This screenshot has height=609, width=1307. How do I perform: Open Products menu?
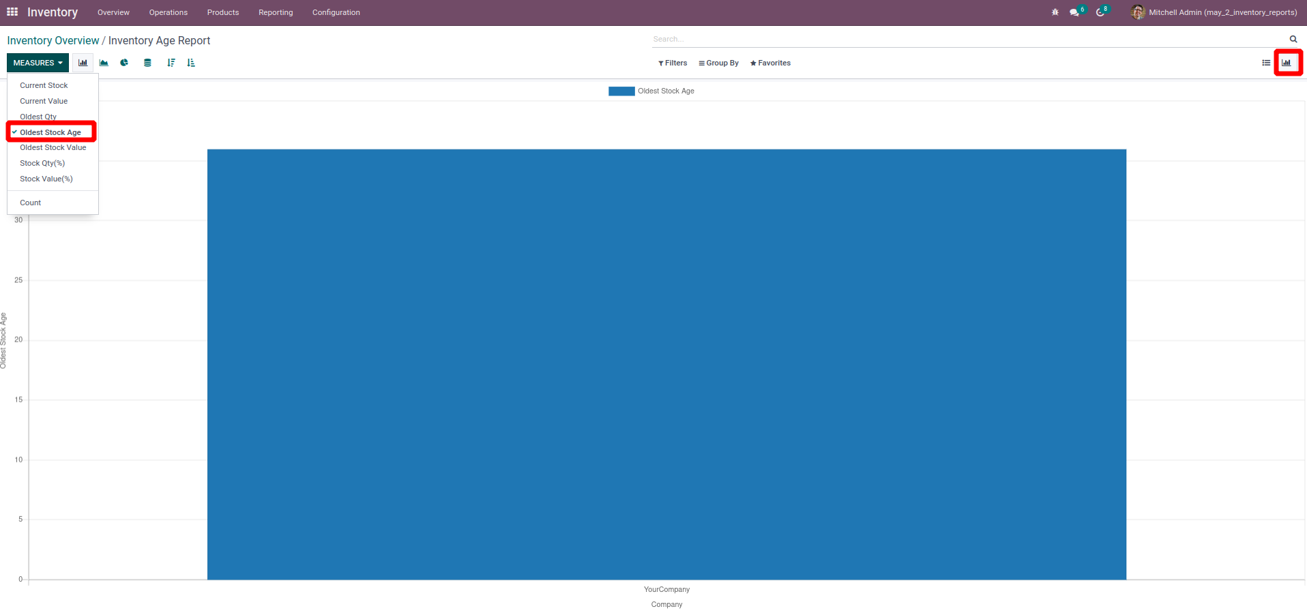(x=223, y=12)
